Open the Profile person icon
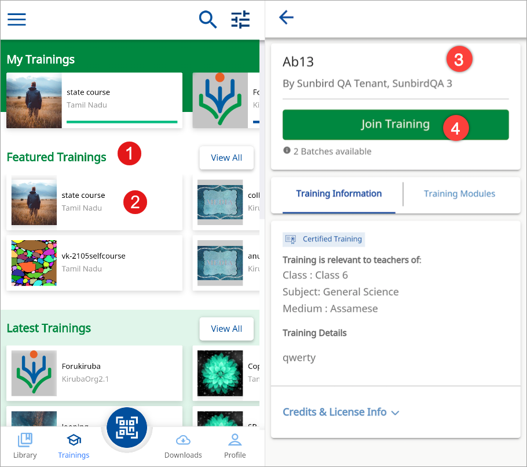The height and width of the screenshot is (467, 527). (235, 440)
